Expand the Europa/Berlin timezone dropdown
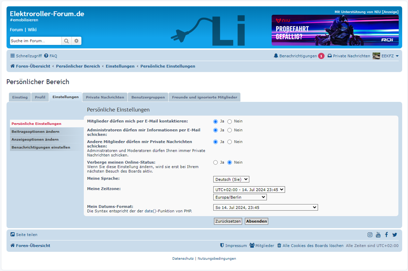408x271 pixels. pos(240,197)
